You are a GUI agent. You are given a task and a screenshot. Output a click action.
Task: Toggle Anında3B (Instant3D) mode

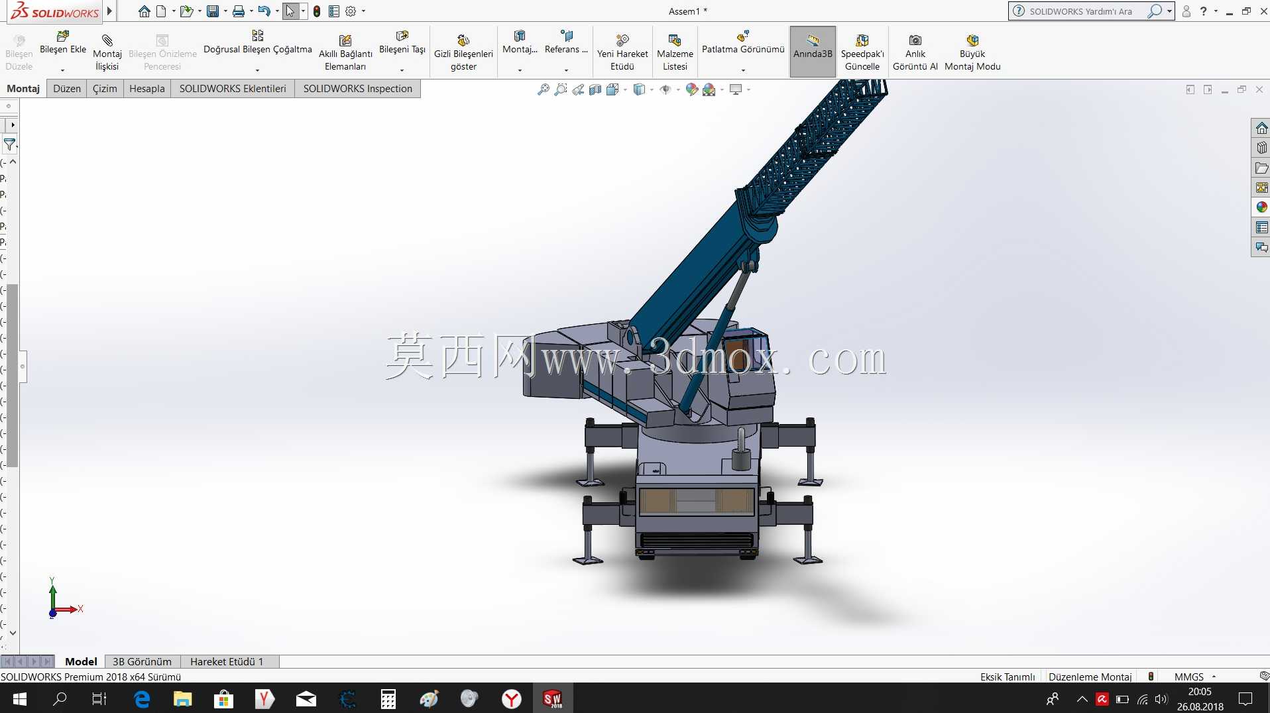point(813,52)
